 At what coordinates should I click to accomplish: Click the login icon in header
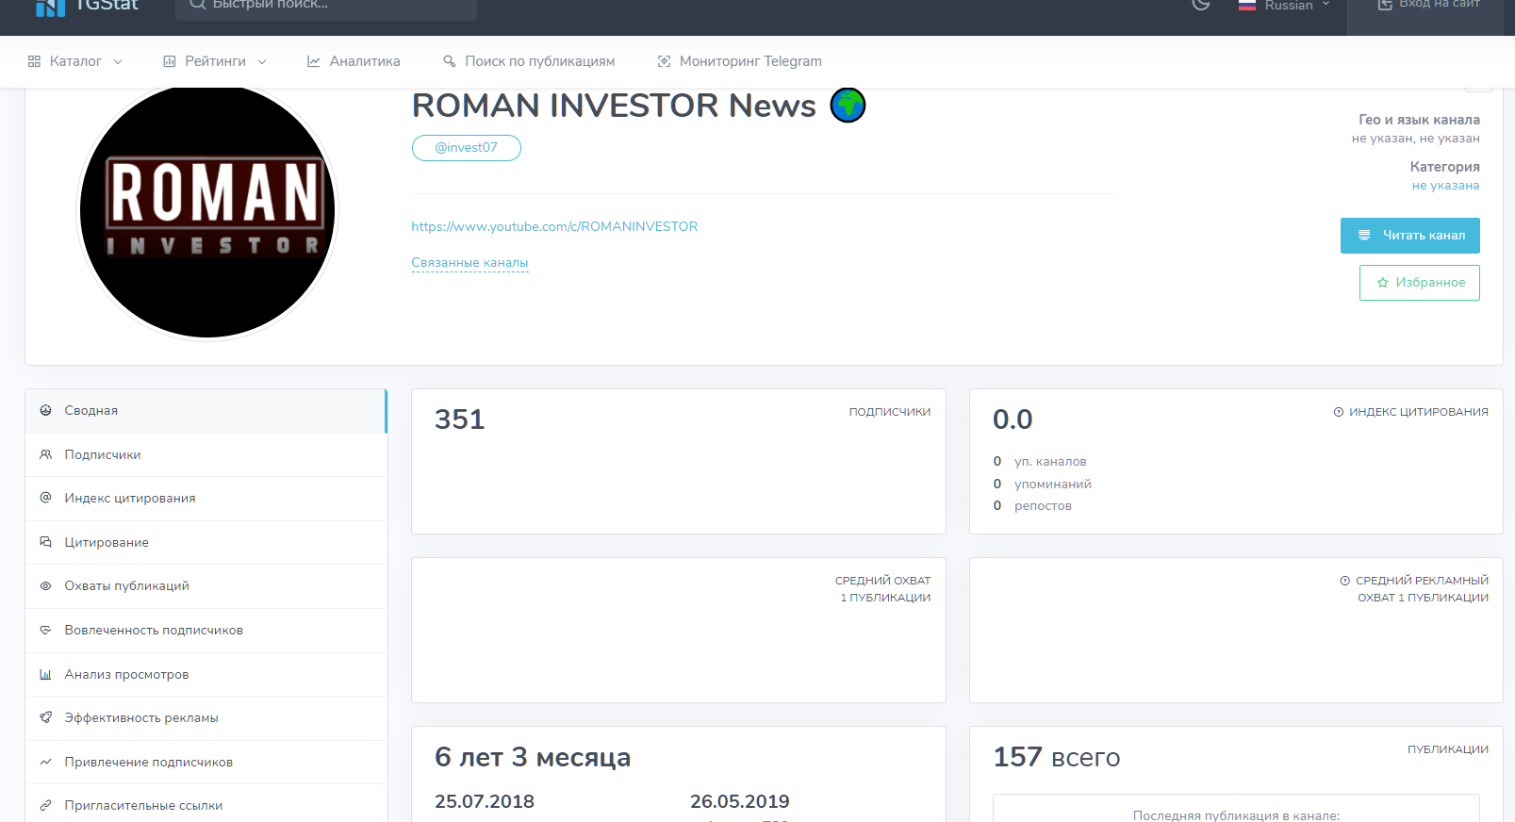click(x=1385, y=5)
